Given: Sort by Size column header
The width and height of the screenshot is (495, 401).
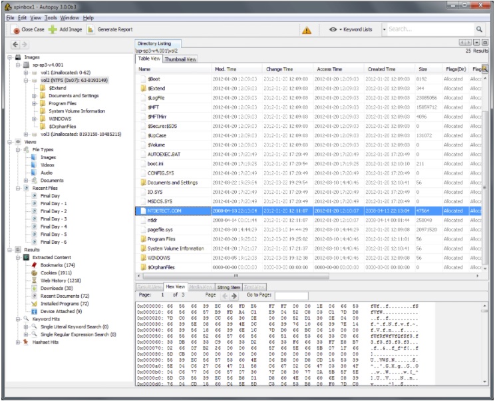Looking at the screenshot, I should click(422, 69).
